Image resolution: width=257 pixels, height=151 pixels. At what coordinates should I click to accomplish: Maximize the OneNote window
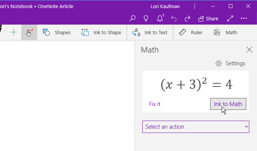tap(231, 7)
